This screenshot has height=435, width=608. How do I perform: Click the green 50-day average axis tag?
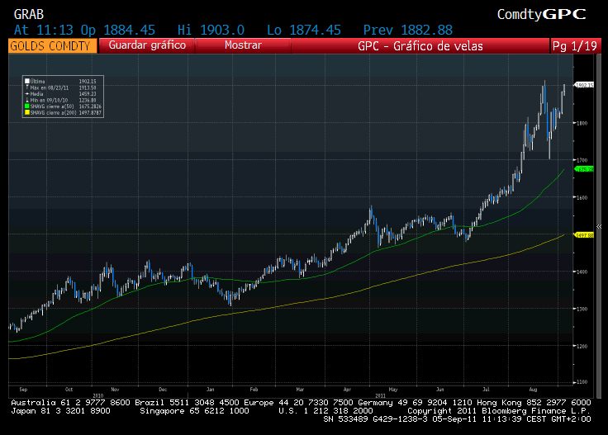(x=584, y=169)
